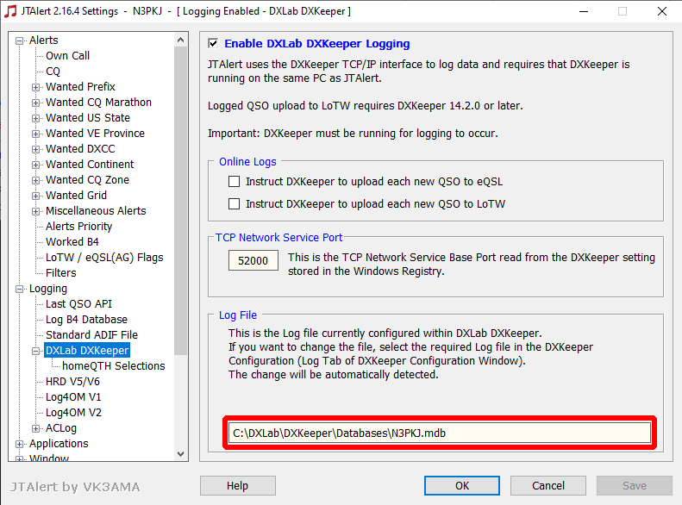This screenshot has height=505, width=682.
Task: Collapse the Alerts tree section
Action: pos(20,41)
